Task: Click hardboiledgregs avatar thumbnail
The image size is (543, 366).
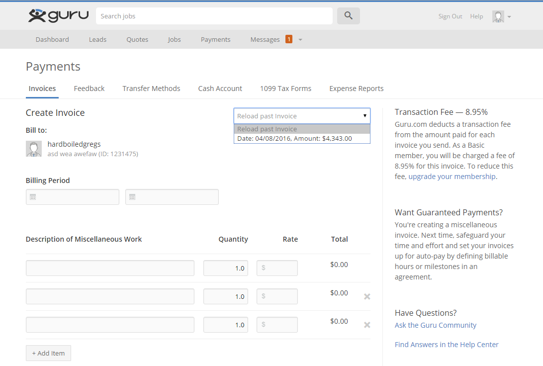Action: [x=34, y=149]
